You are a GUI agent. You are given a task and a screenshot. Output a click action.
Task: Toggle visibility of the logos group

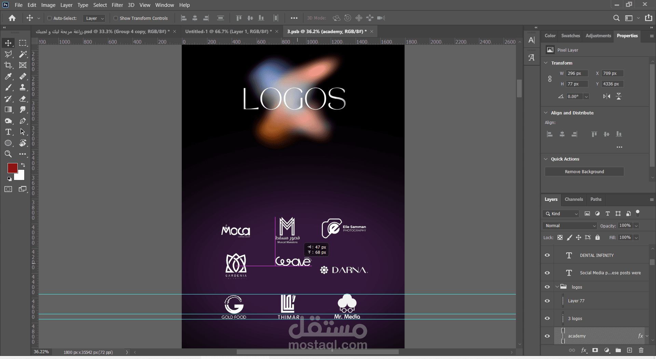coord(547,287)
